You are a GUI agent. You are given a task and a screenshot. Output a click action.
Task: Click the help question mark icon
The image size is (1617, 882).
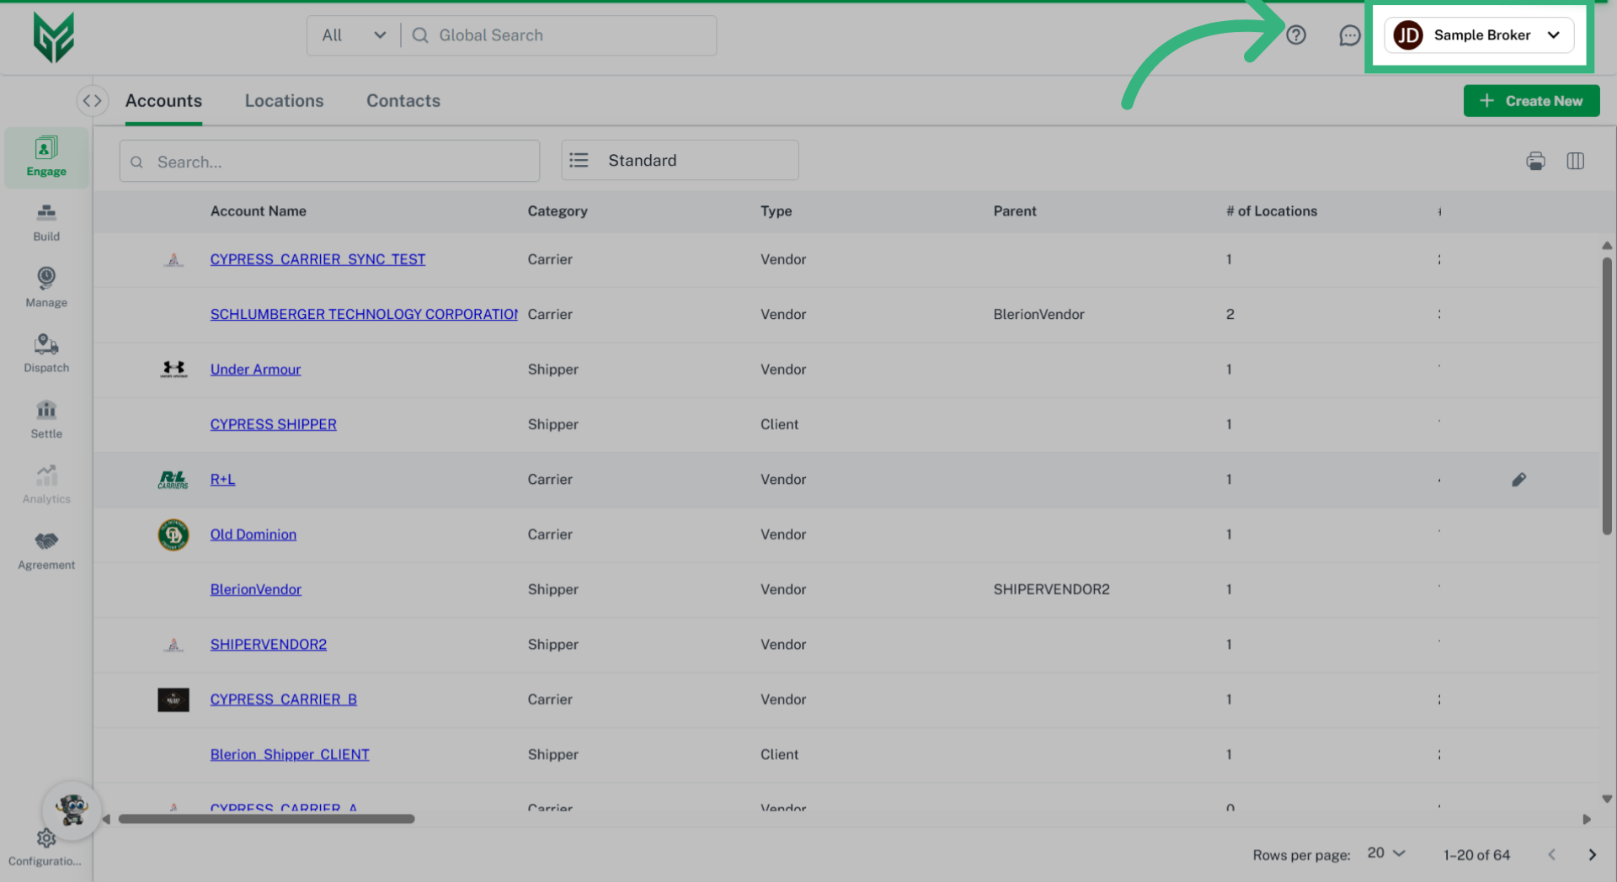[1295, 35]
